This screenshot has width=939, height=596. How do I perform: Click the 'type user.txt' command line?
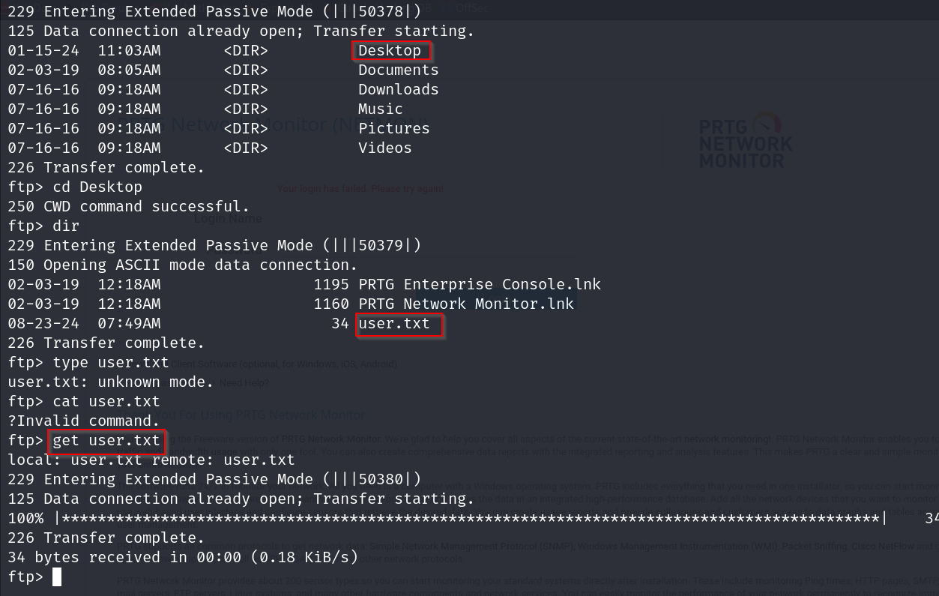pos(111,362)
